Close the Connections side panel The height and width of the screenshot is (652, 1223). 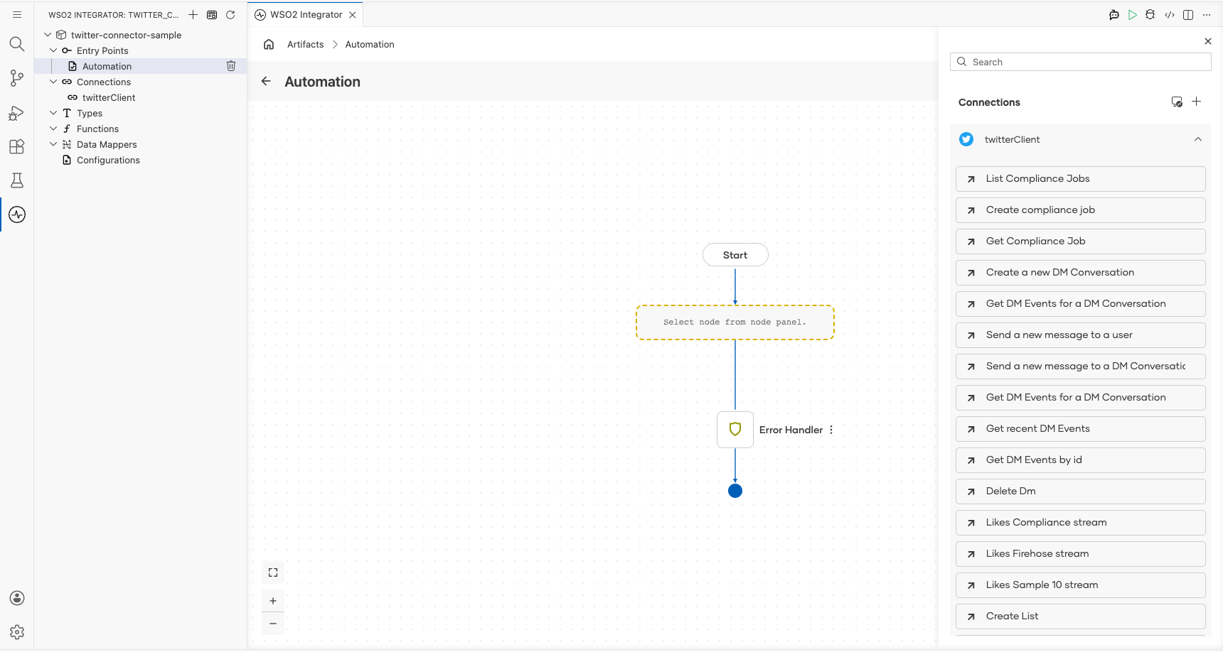(x=1208, y=41)
